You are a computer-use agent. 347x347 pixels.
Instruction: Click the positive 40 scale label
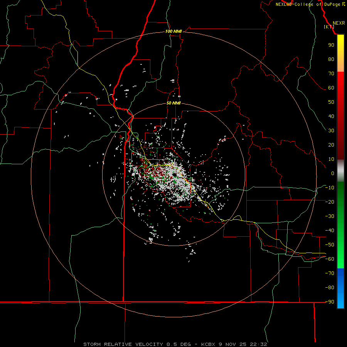click(331, 116)
